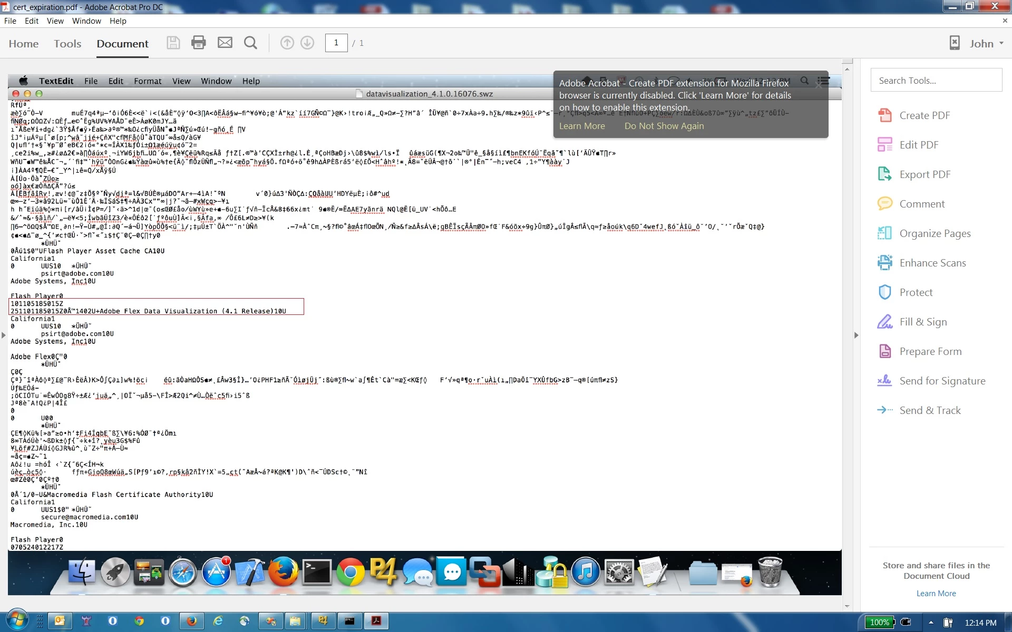Click the Print icon in toolbar

pos(199,43)
